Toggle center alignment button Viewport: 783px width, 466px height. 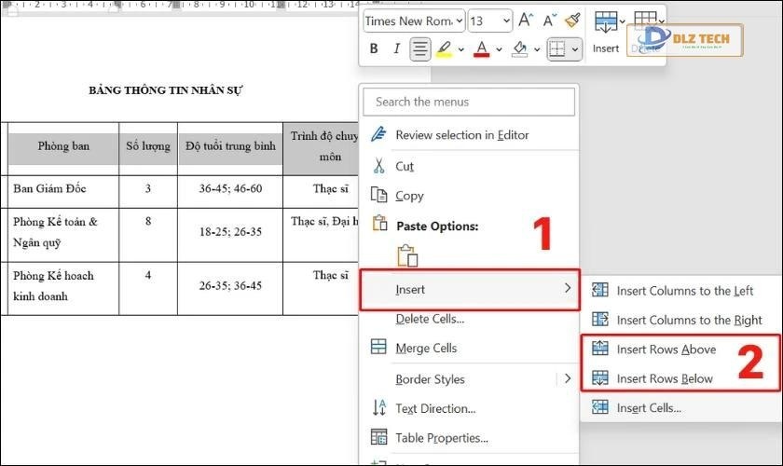(x=420, y=48)
